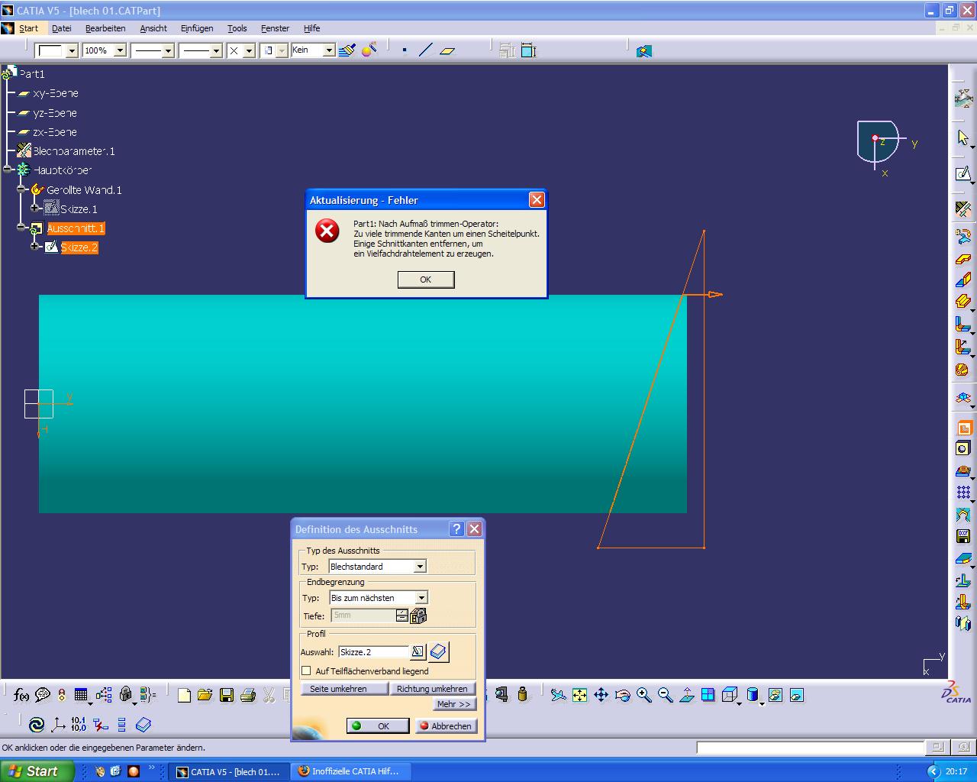Select Blechparameter.1 in the tree

tap(73, 151)
